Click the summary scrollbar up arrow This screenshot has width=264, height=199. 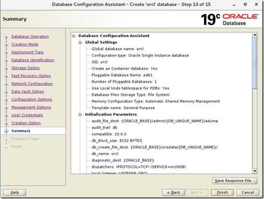click(x=255, y=35)
